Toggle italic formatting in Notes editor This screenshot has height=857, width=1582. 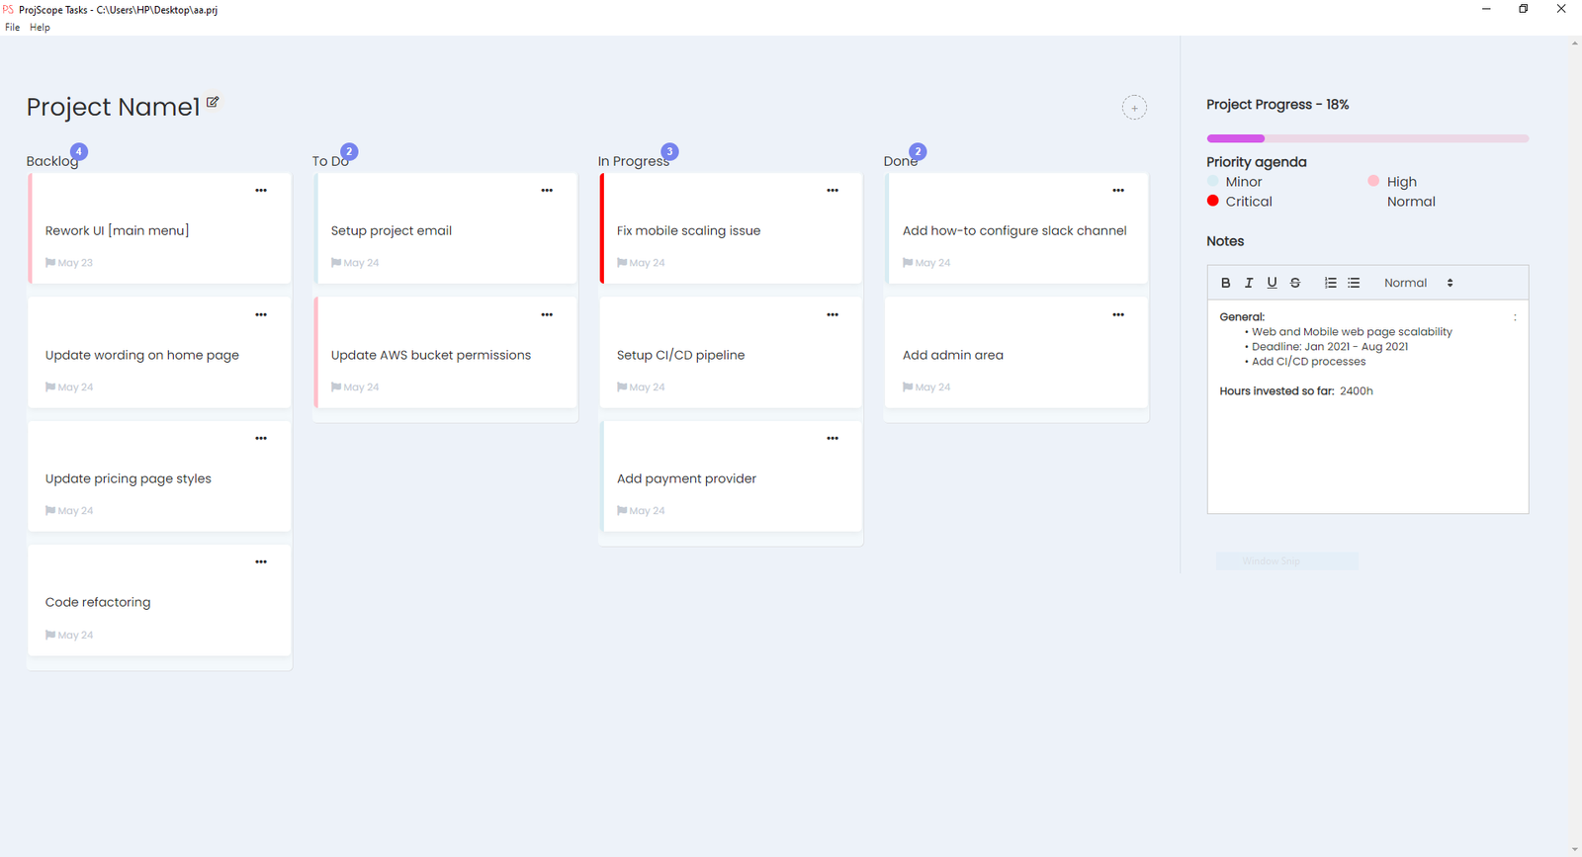(x=1249, y=283)
